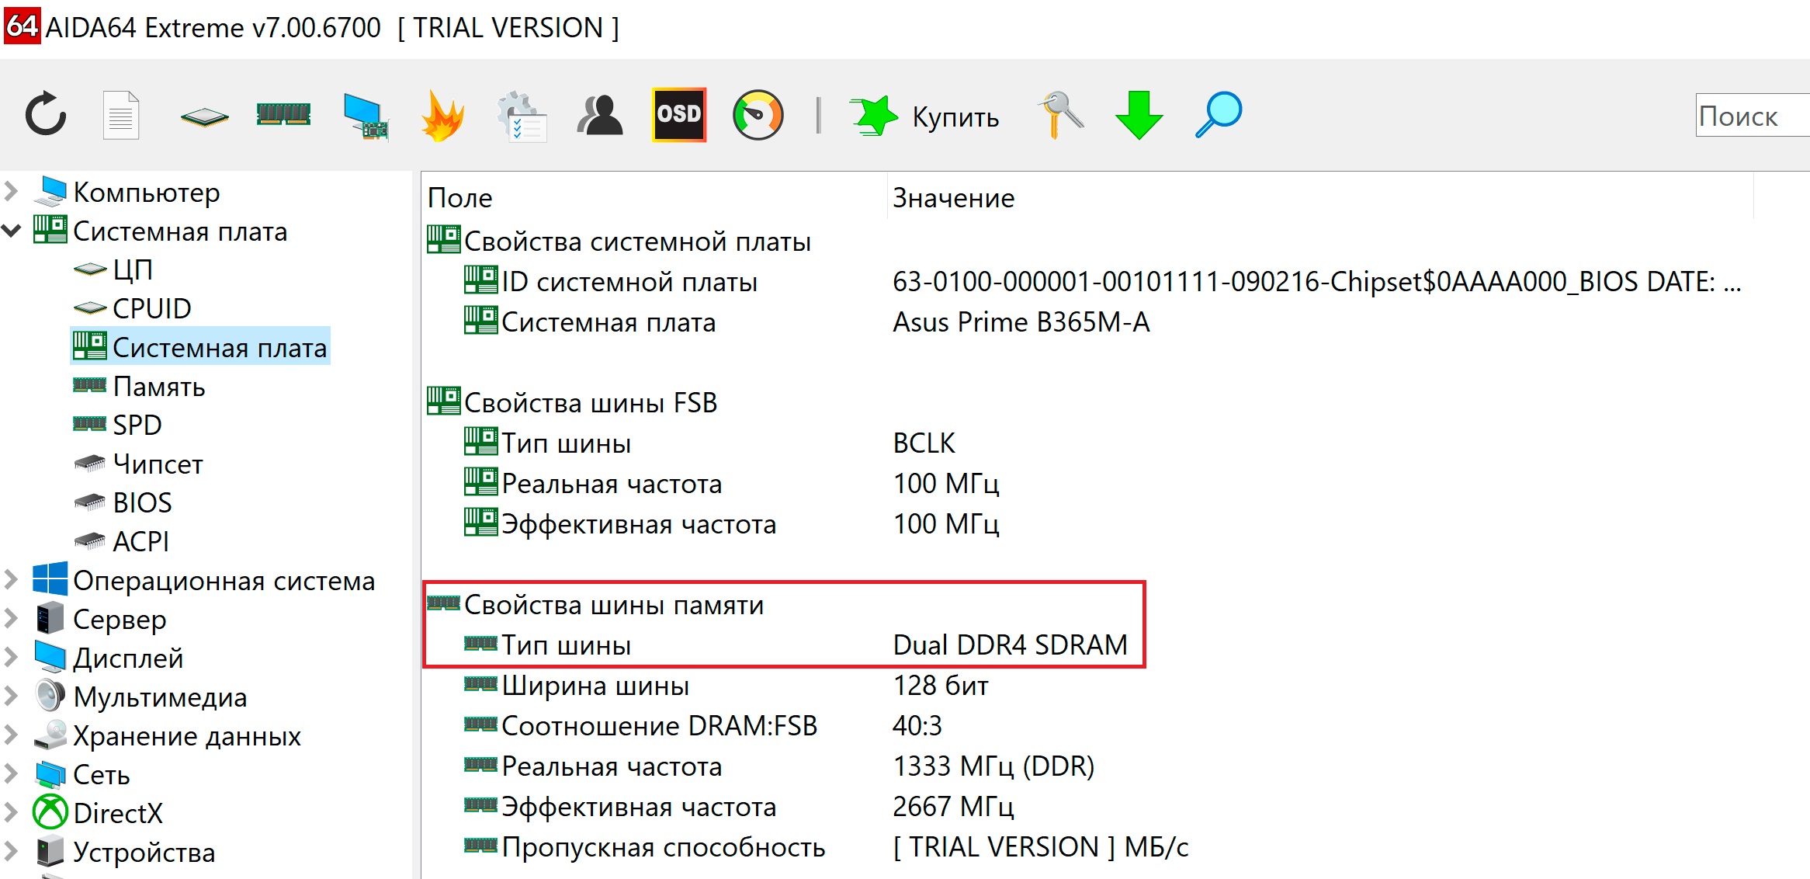Select the Сервер tree item
1810x879 pixels.
point(100,619)
